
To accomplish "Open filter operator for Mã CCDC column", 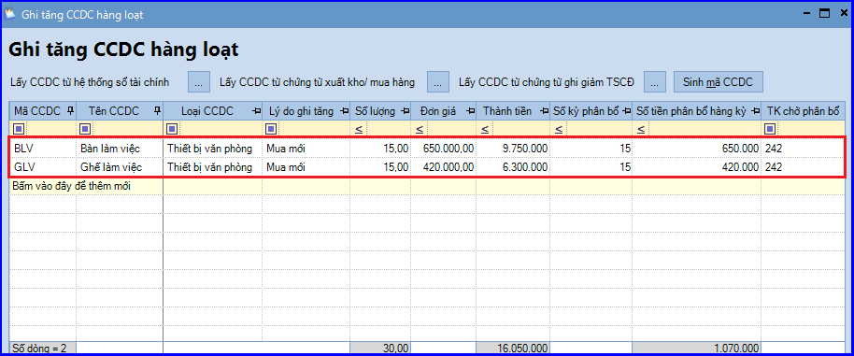I will tap(19, 129).
